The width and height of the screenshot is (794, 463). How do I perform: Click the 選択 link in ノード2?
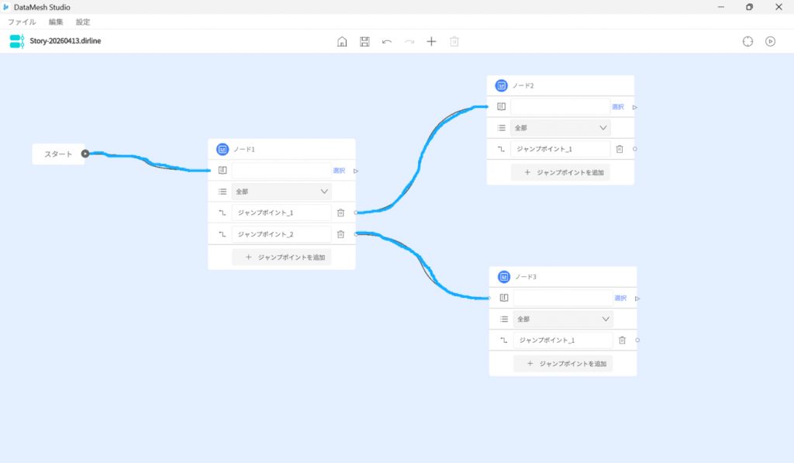[x=618, y=107]
